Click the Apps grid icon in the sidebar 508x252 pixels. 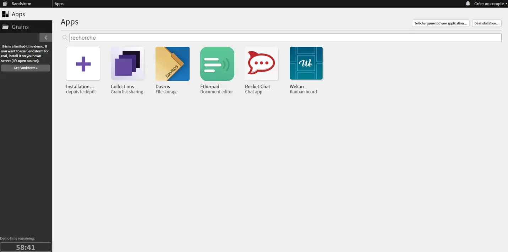[x=5, y=14]
